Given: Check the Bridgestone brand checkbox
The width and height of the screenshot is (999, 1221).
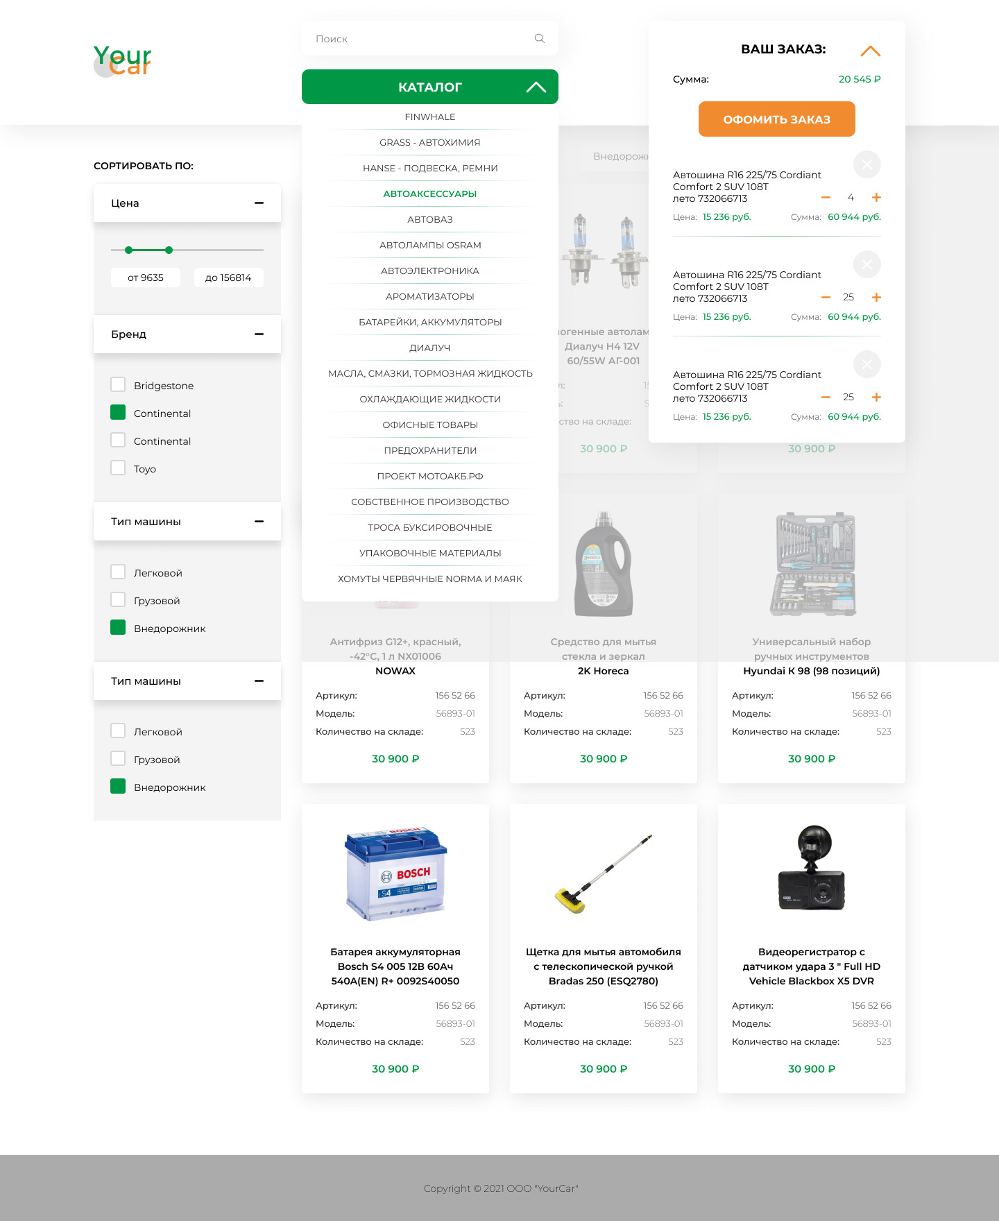Looking at the screenshot, I should pyautogui.click(x=118, y=384).
